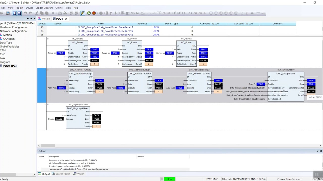Open the Tools menu
The image size is (323, 181).
tap(68, 8)
